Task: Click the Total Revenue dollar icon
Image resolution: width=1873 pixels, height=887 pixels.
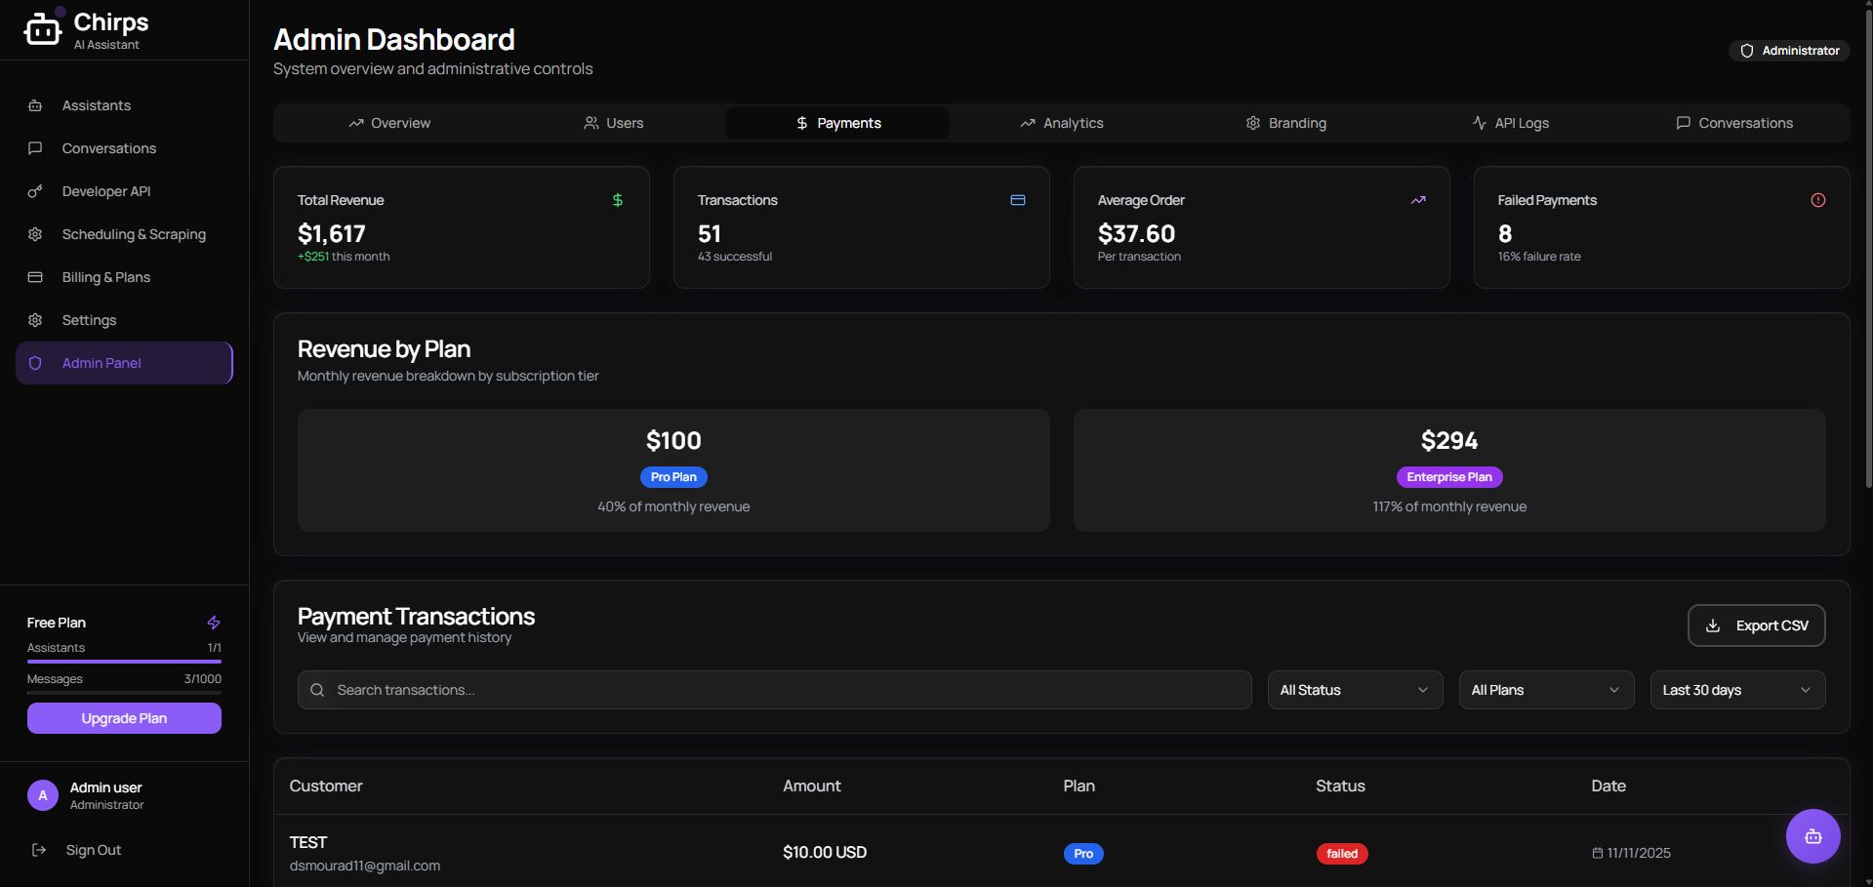Action: coord(617,200)
